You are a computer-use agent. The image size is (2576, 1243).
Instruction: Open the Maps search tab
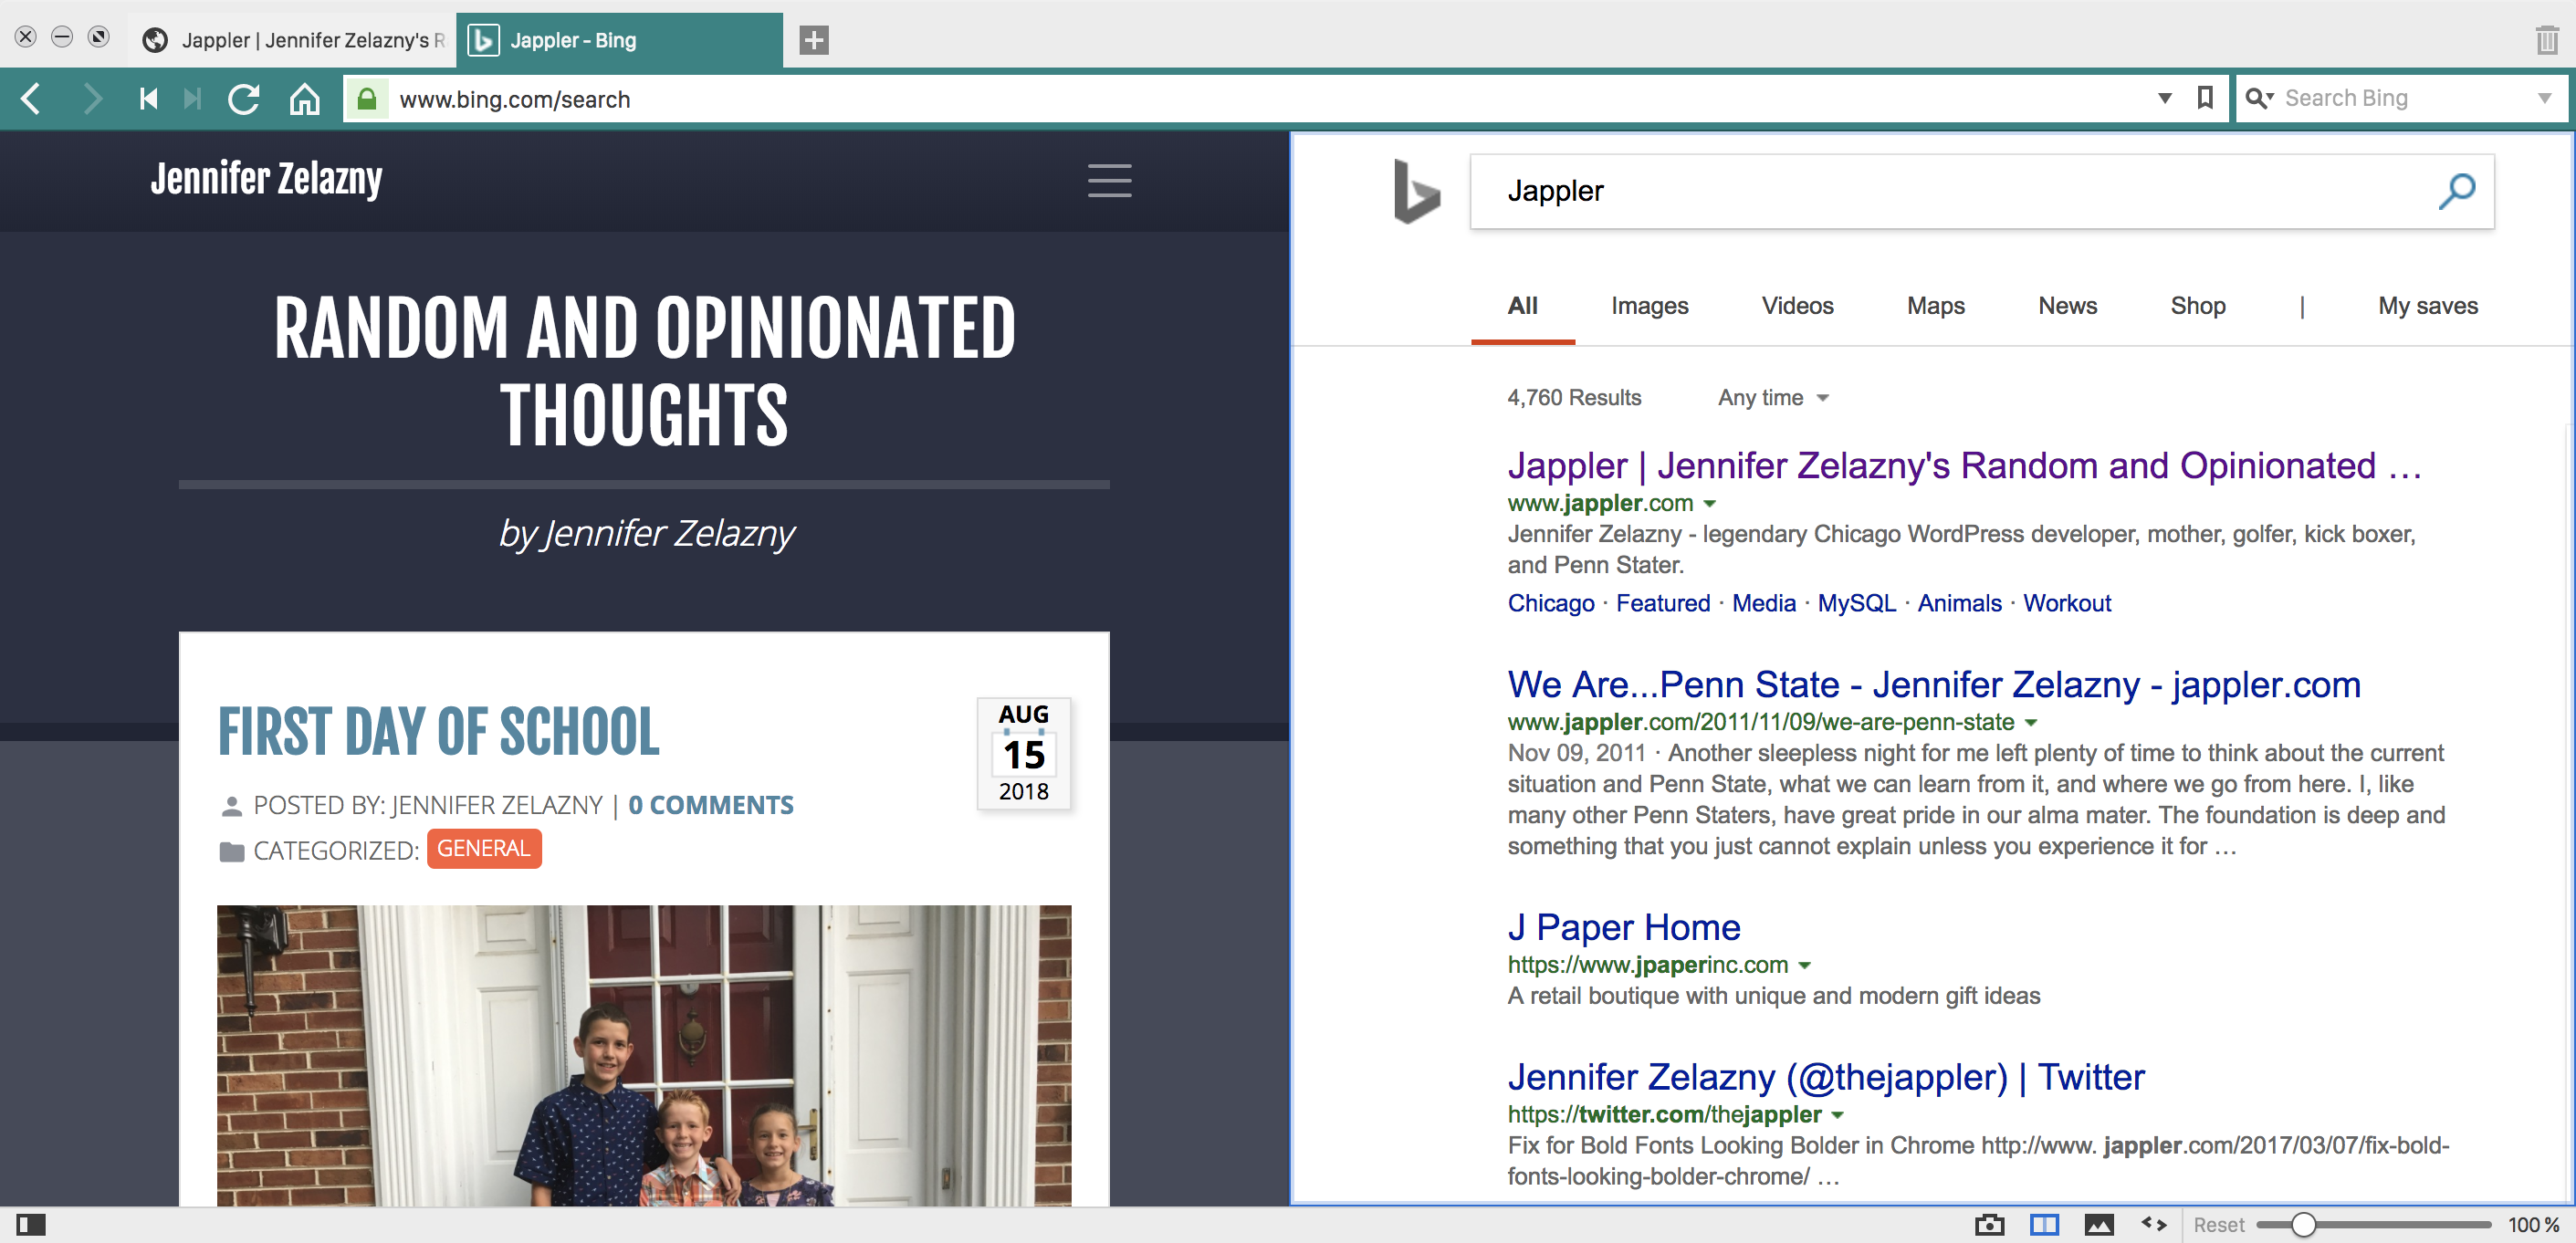coord(1935,306)
